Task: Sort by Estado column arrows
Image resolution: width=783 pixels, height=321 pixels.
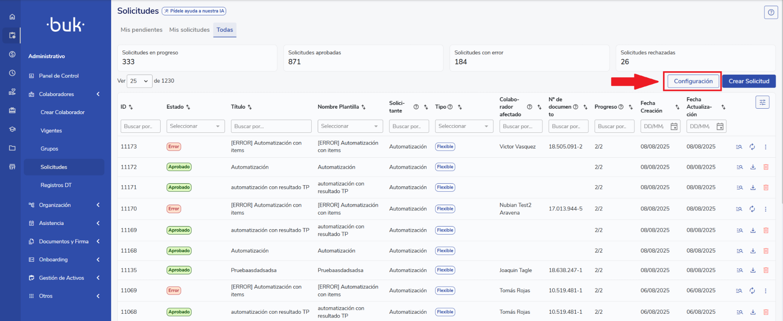Action: pos(188,107)
